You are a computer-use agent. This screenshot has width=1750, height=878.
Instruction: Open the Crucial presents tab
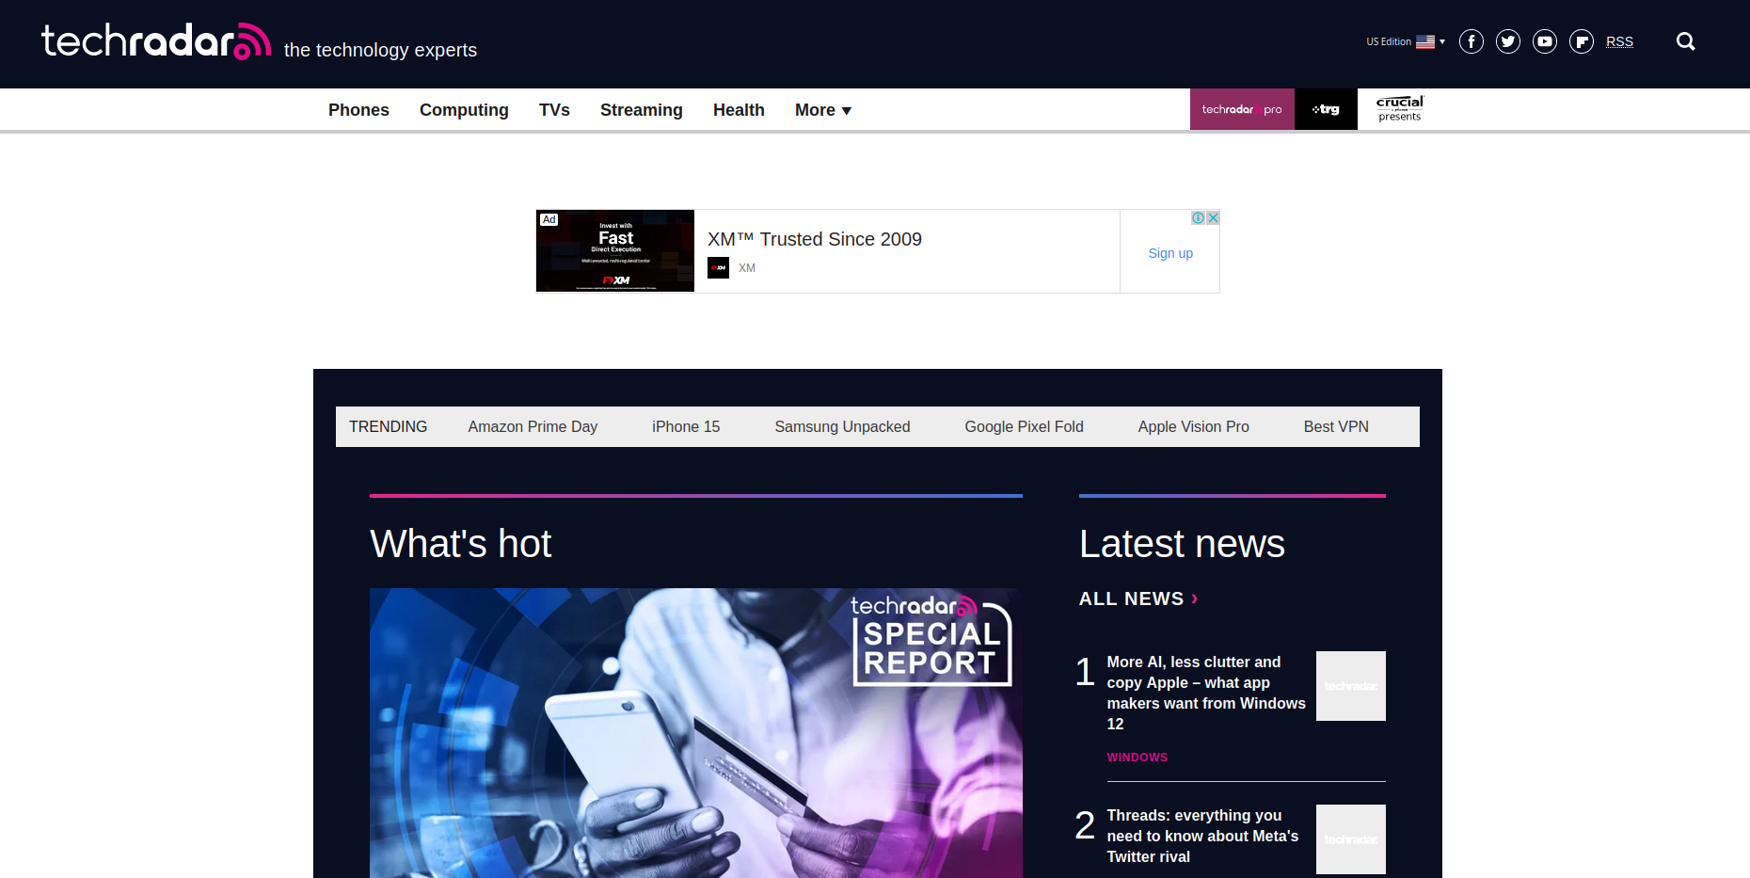point(1400,109)
